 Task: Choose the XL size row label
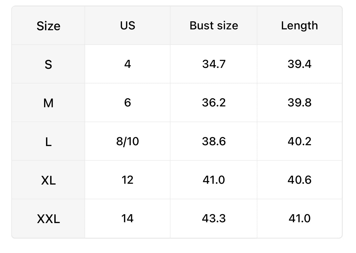point(48,180)
